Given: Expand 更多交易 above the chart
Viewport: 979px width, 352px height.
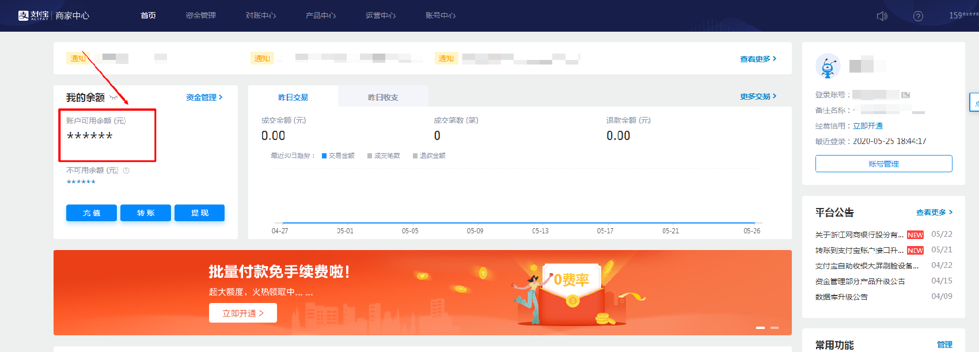Looking at the screenshot, I should tap(758, 96).
